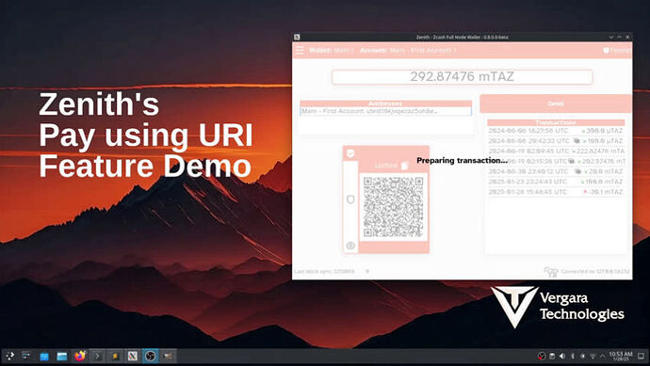Click the Send button
Screen dimensions: 650x366
coord(556,103)
